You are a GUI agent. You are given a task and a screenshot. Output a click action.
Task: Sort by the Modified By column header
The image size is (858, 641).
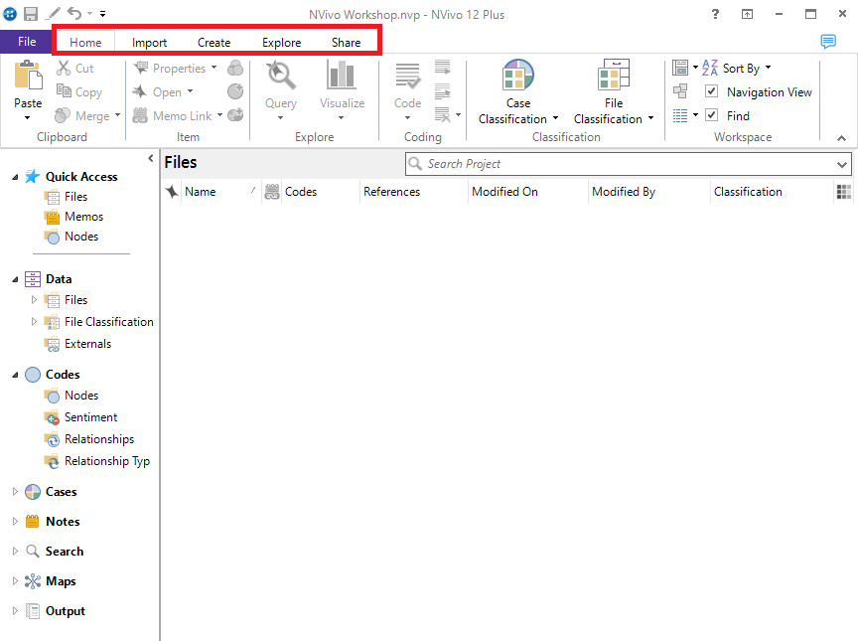pyautogui.click(x=649, y=192)
